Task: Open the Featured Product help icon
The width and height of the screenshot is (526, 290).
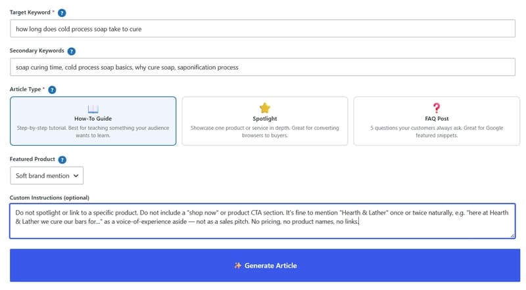Action: tap(62, 159)
